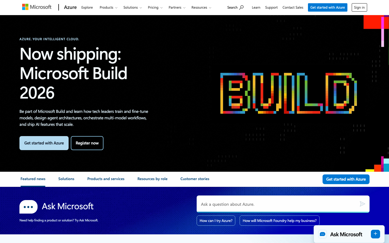Choose the Microsoft Foundry business suggestion
Viewport: 389px width, 243px height.
click(280, 221)
